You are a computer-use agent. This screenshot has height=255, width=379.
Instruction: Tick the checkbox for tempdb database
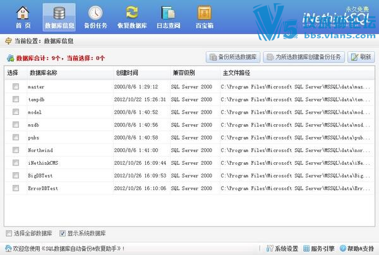(16, 99)
